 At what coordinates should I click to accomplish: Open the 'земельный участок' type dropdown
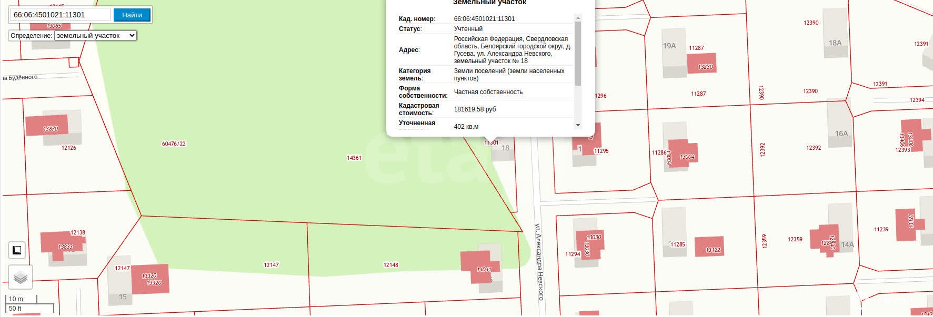pyautogui.click(x=95, y=36)
